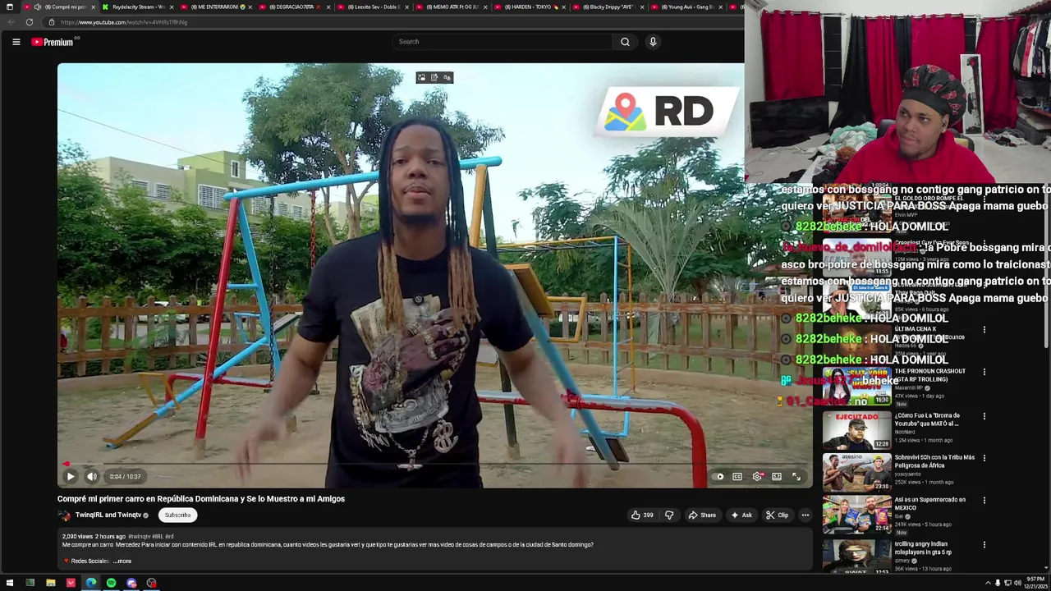
Task: Open Sobreviví 50h con la Tribu thumbnail
Action: coord(856,472)
